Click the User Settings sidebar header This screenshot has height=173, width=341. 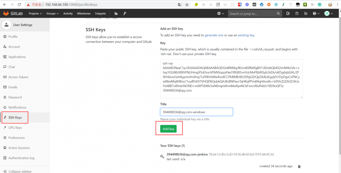point(25,25)
